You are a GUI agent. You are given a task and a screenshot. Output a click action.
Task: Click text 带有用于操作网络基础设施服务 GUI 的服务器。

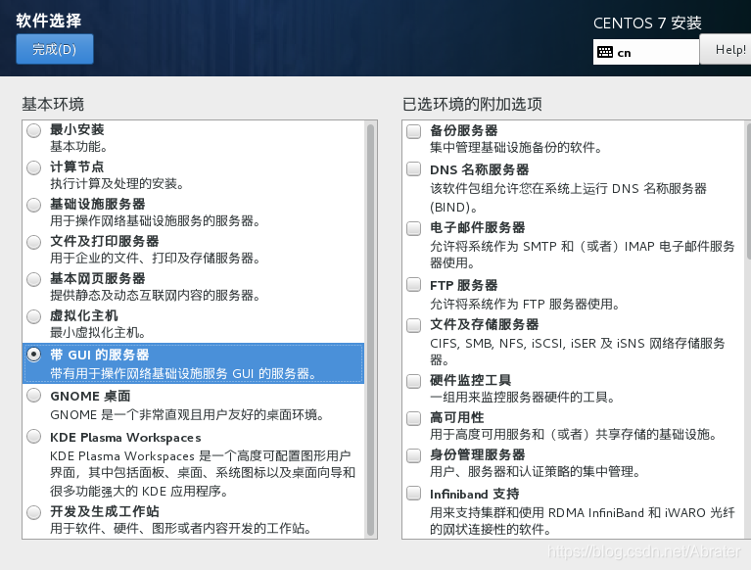[x=183, y=373]
